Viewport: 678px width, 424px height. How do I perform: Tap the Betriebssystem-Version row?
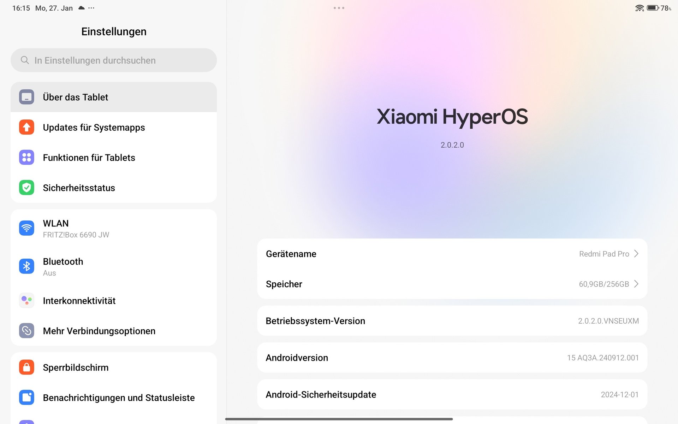pyautogui.click(x=452, y=321)
